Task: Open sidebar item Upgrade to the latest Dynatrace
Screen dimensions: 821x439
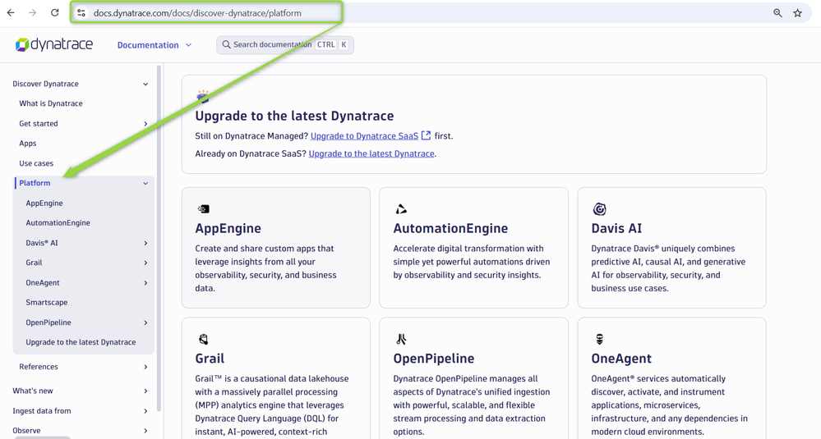Action: (x=81, y=342)
